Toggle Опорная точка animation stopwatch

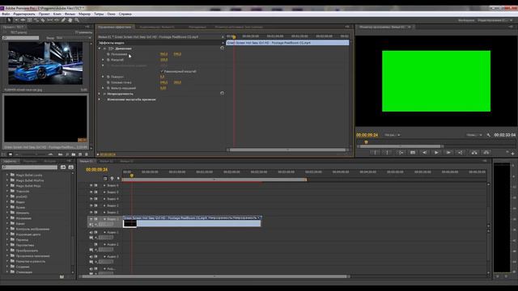click(x=108, y=82)
